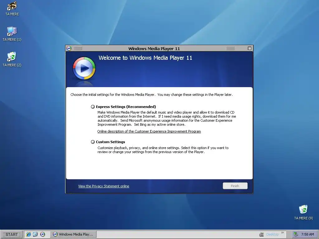Launch Internet Explorer from quick launch
Screen dimensions: 319x239
pyautogui.click(x=28, y=234)
